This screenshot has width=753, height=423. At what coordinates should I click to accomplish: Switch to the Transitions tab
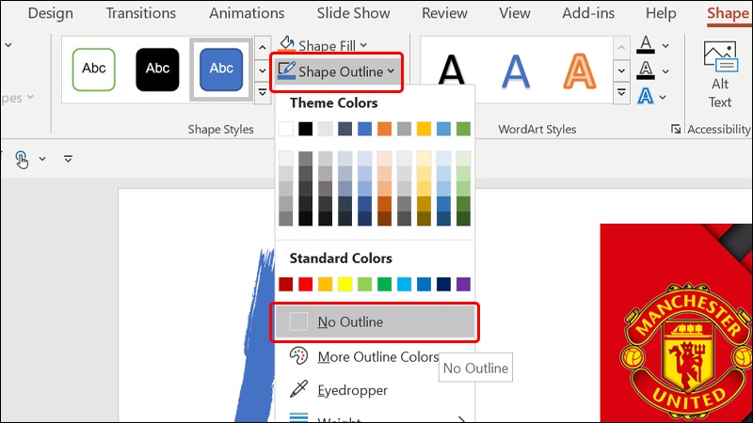(140, 13)
